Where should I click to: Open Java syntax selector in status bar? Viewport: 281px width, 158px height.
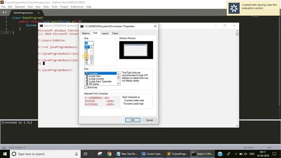(x=269, y=147)
